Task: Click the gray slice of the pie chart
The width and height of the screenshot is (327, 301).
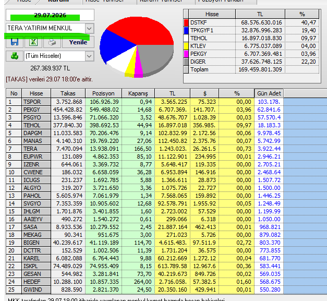Action: coord(156,58)
